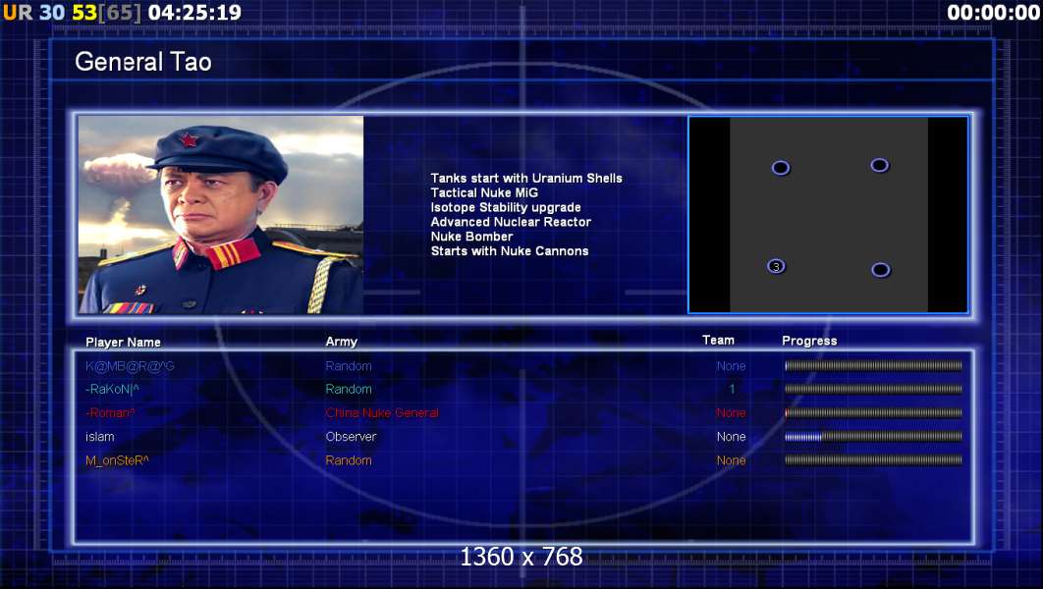Select player name K@MB@R@^G
This screenshot has height=589, width=1043.
pyautogui.click(x=130, y=366)
